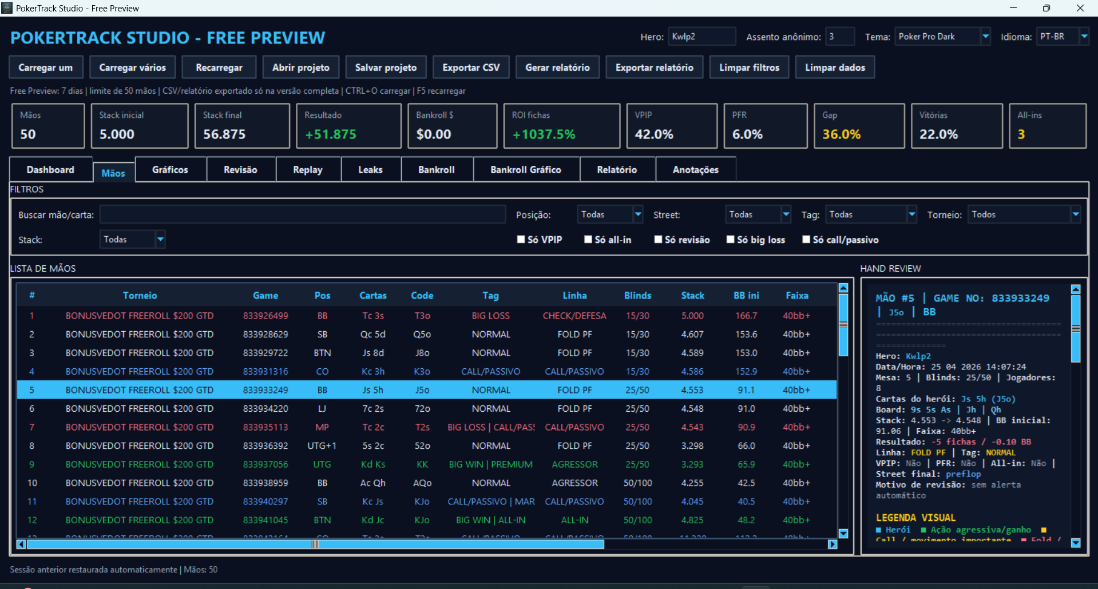Go to the Revisão tab
The height and width of the screenshot is (589, 1098).
[x=240, y=170]
